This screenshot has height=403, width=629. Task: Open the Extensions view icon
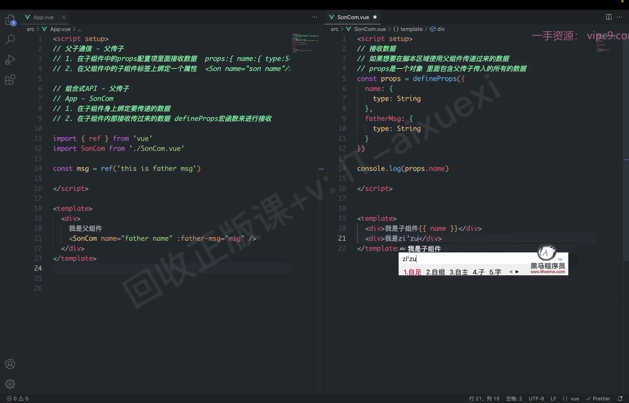pos(10,80)
